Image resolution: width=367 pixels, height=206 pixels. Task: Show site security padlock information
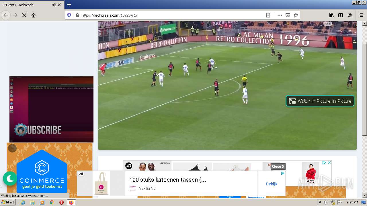tap(77, 15)
